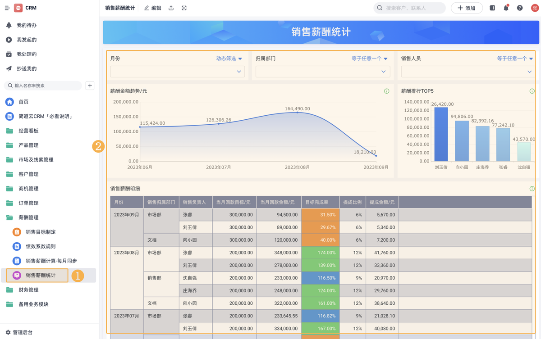Click the 刘玉倩 bar in TOP5 chart
The image size is (541, 339).
(441, 134)
